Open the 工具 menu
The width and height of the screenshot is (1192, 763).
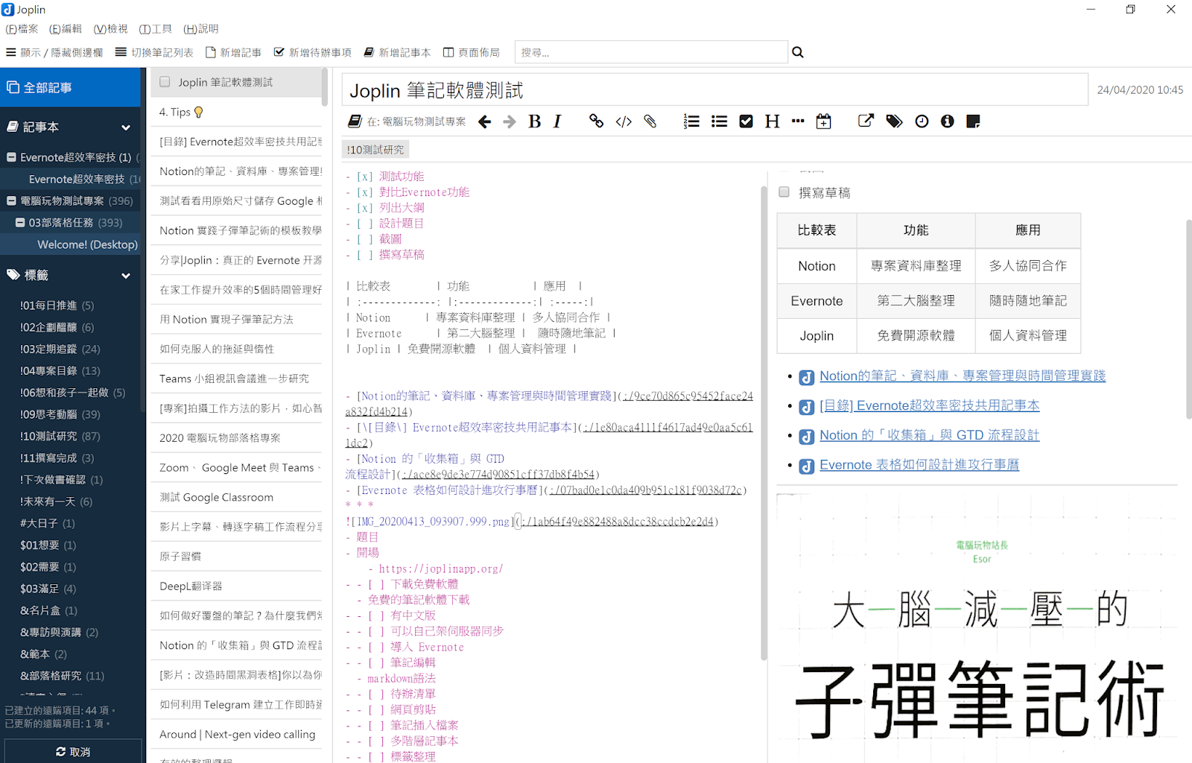click(155, 29)
